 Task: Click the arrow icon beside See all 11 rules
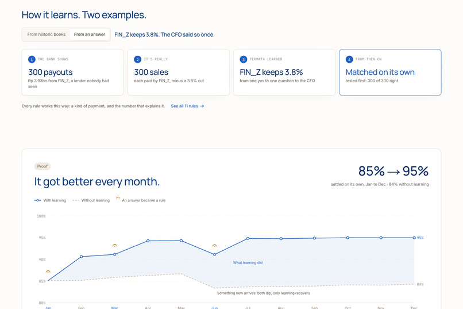tap(202, 106)
